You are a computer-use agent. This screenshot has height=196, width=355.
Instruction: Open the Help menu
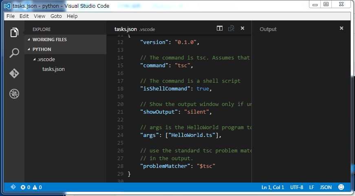72,16
